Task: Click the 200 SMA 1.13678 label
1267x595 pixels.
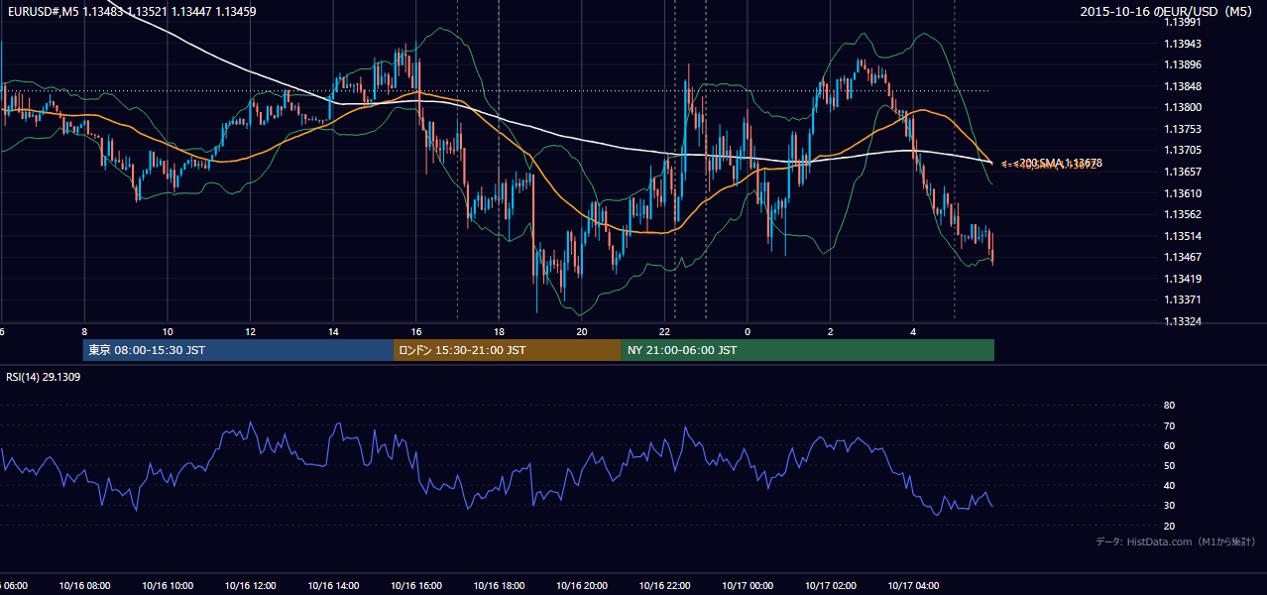Action: (x=1057, y=162)
